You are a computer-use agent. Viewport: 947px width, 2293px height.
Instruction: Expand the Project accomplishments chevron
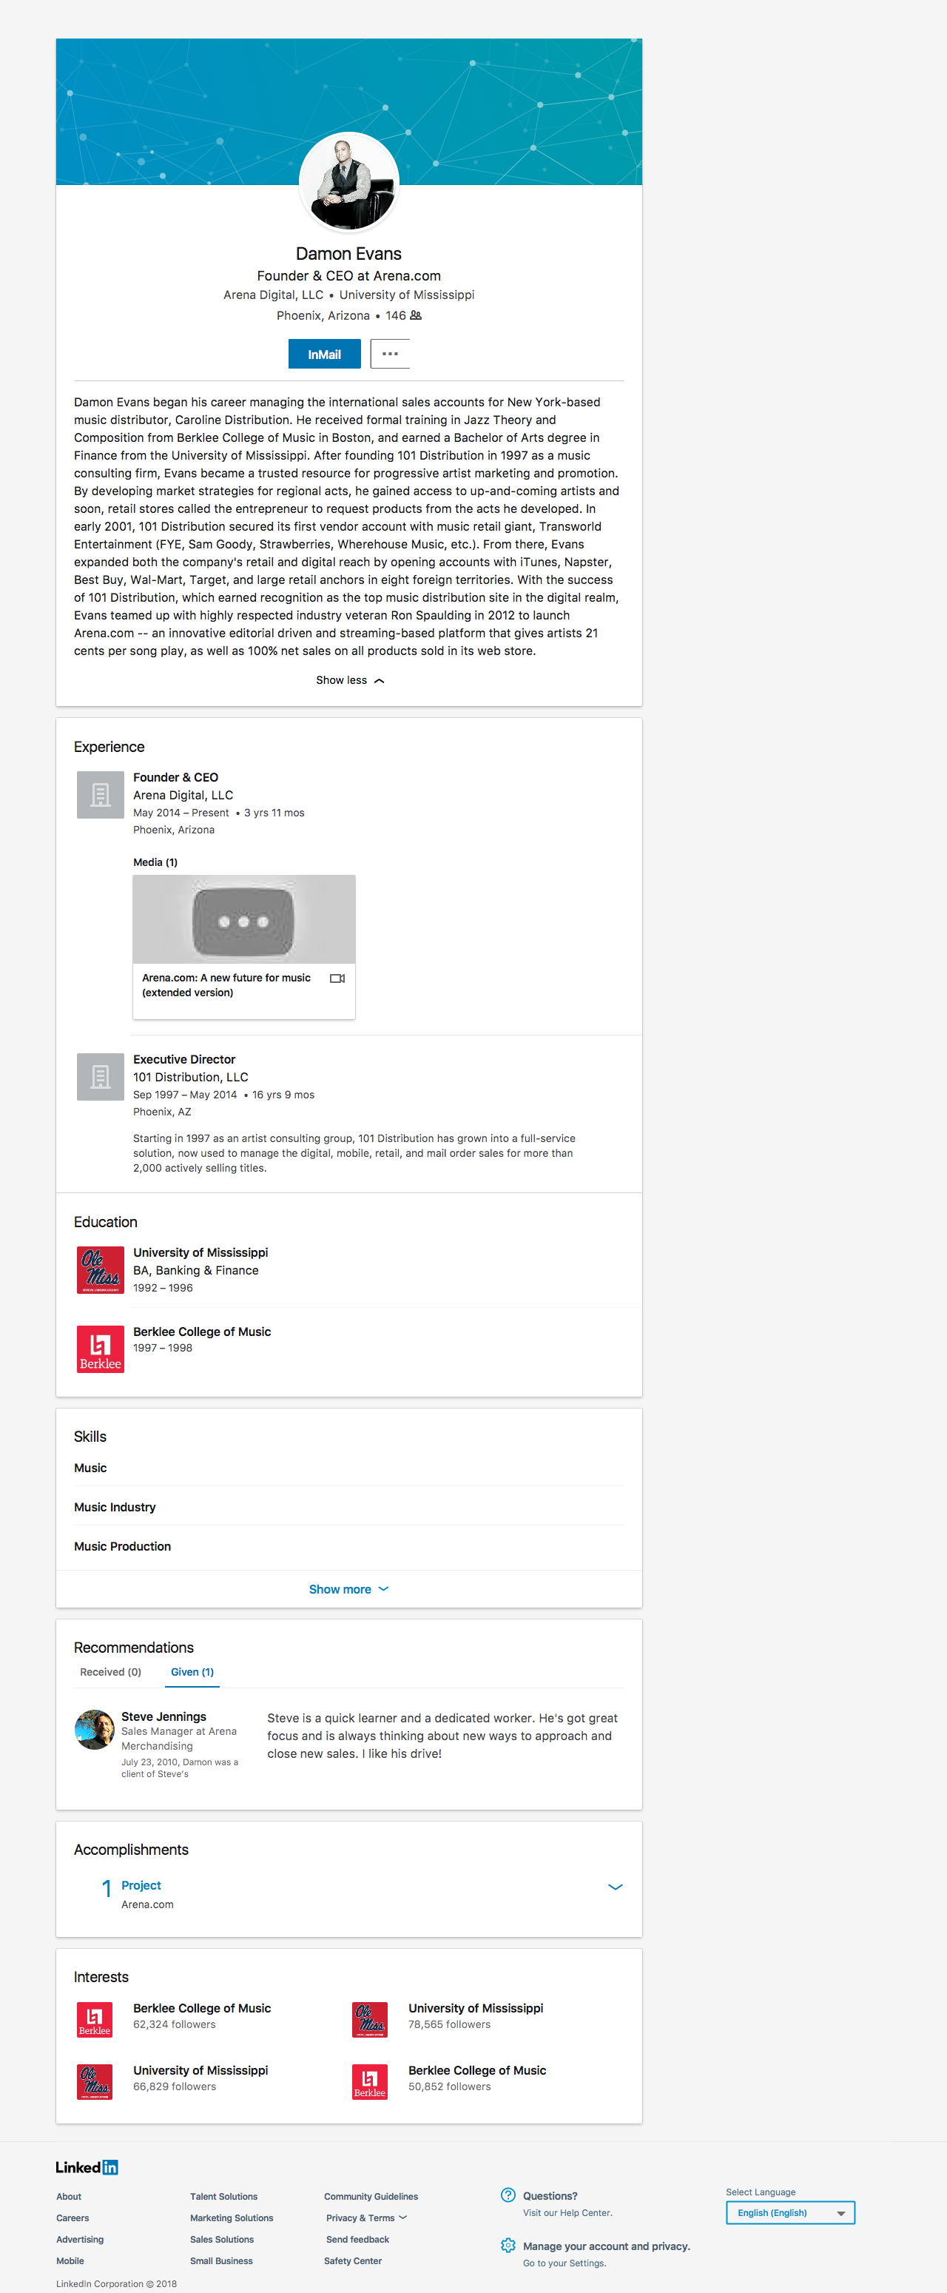click(x=615, y=1886)
